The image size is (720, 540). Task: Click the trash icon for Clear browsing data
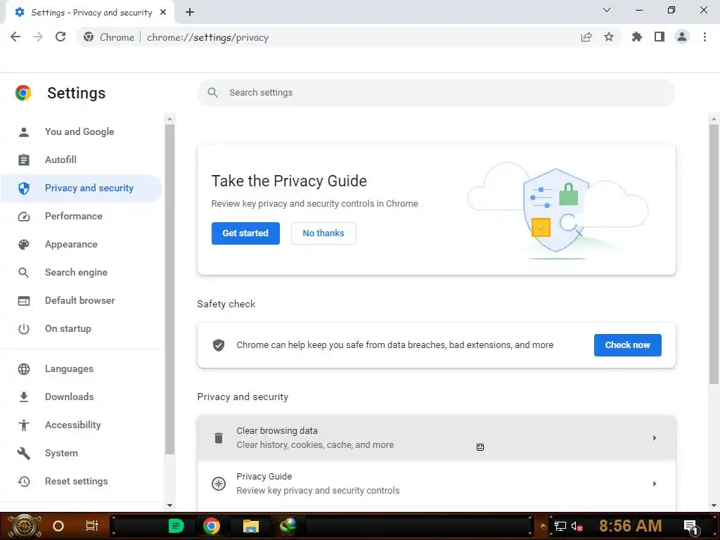click(219, 438)
